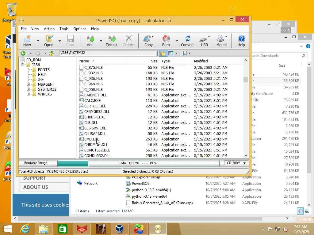
Task: Select CALC.EXE in file list
Action: point(93,100)
